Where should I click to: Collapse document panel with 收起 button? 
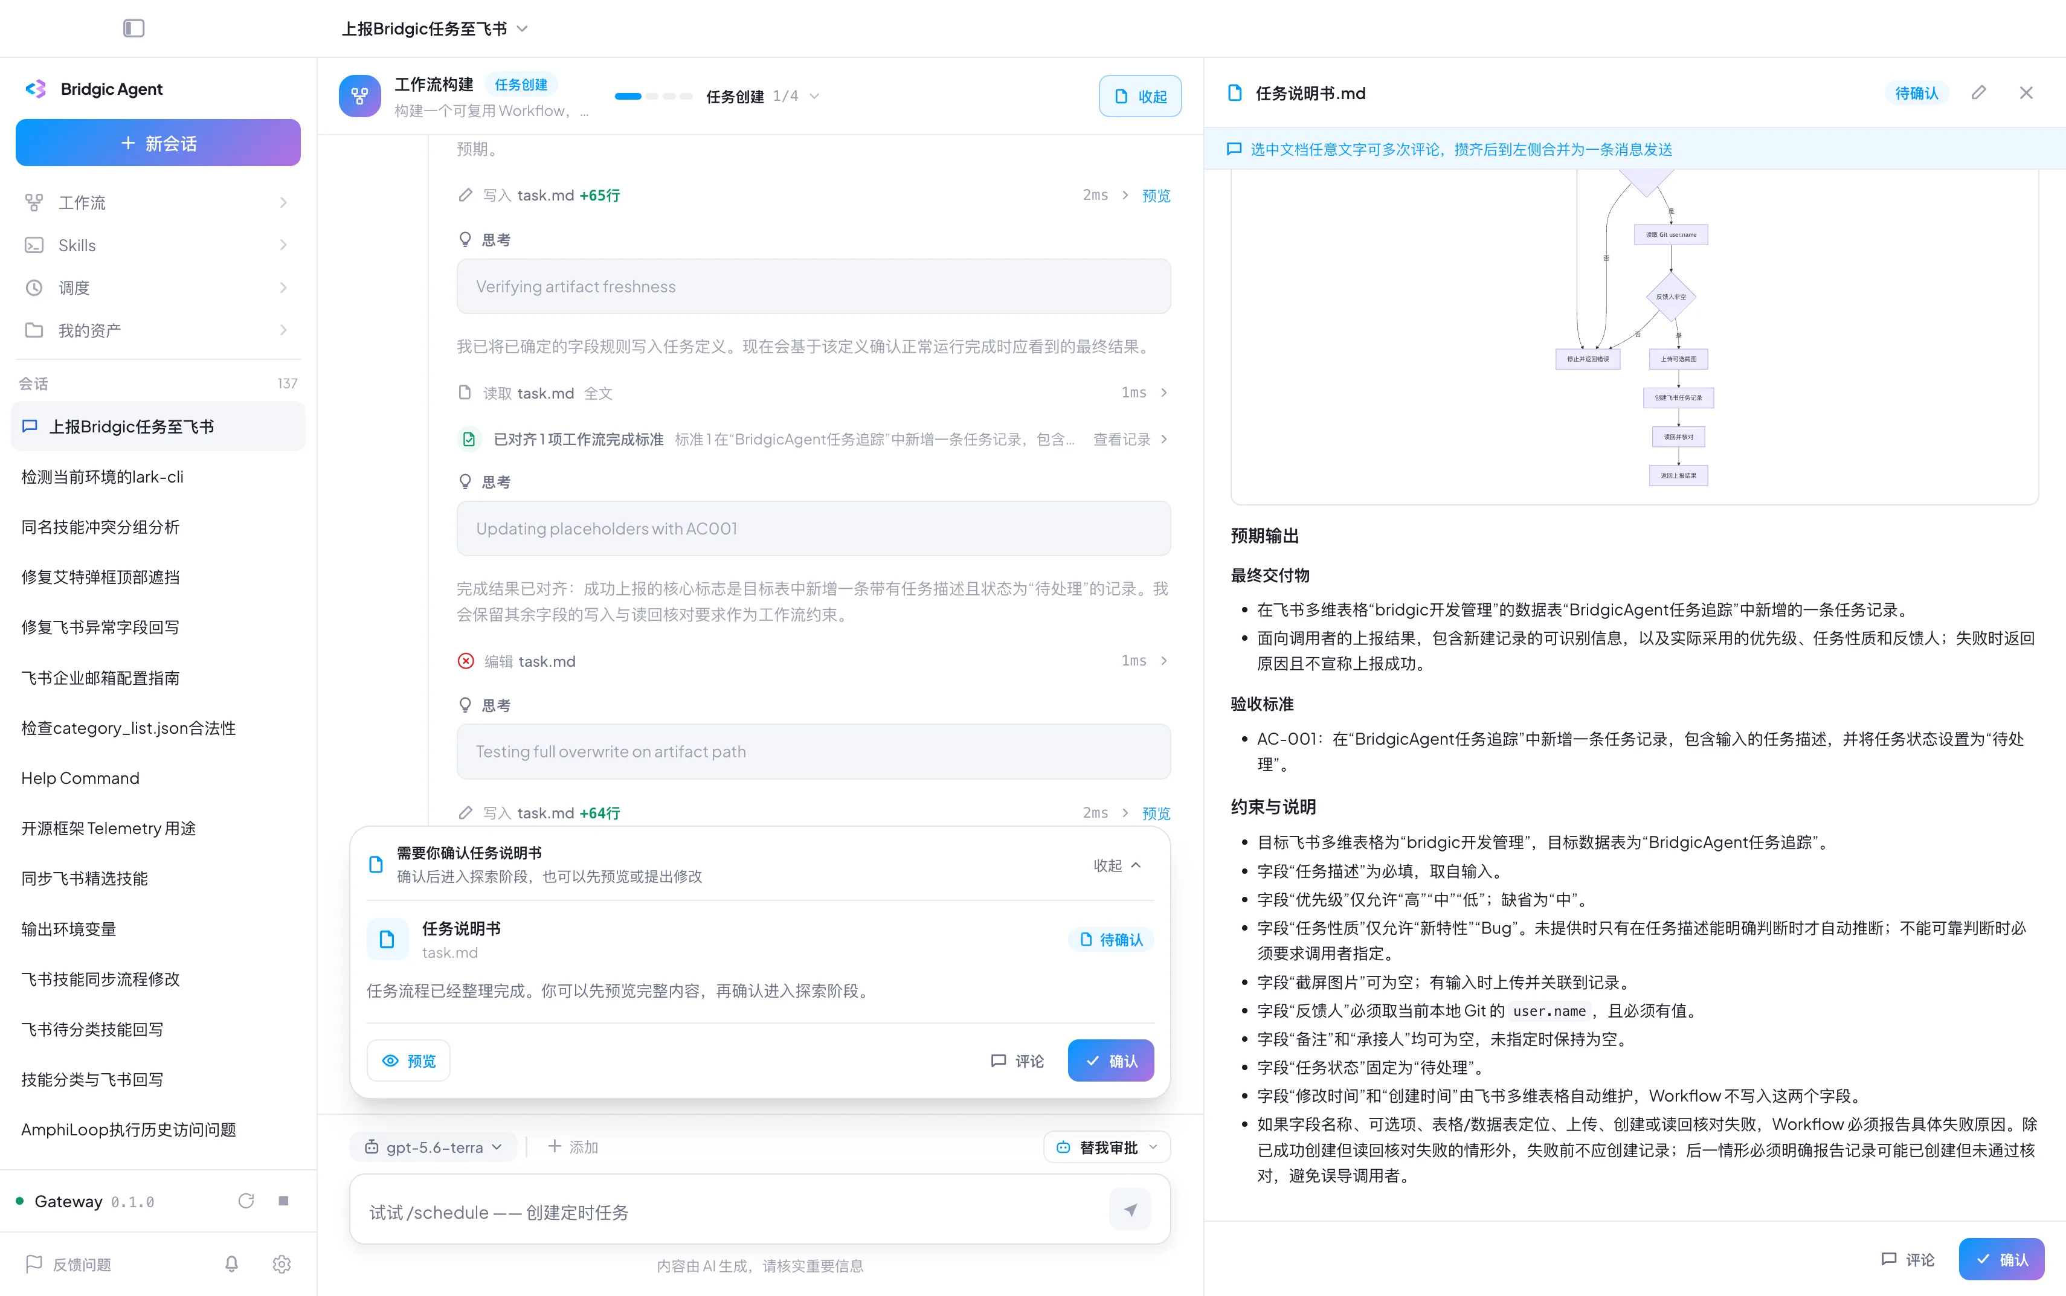[x=1139, y=96]
